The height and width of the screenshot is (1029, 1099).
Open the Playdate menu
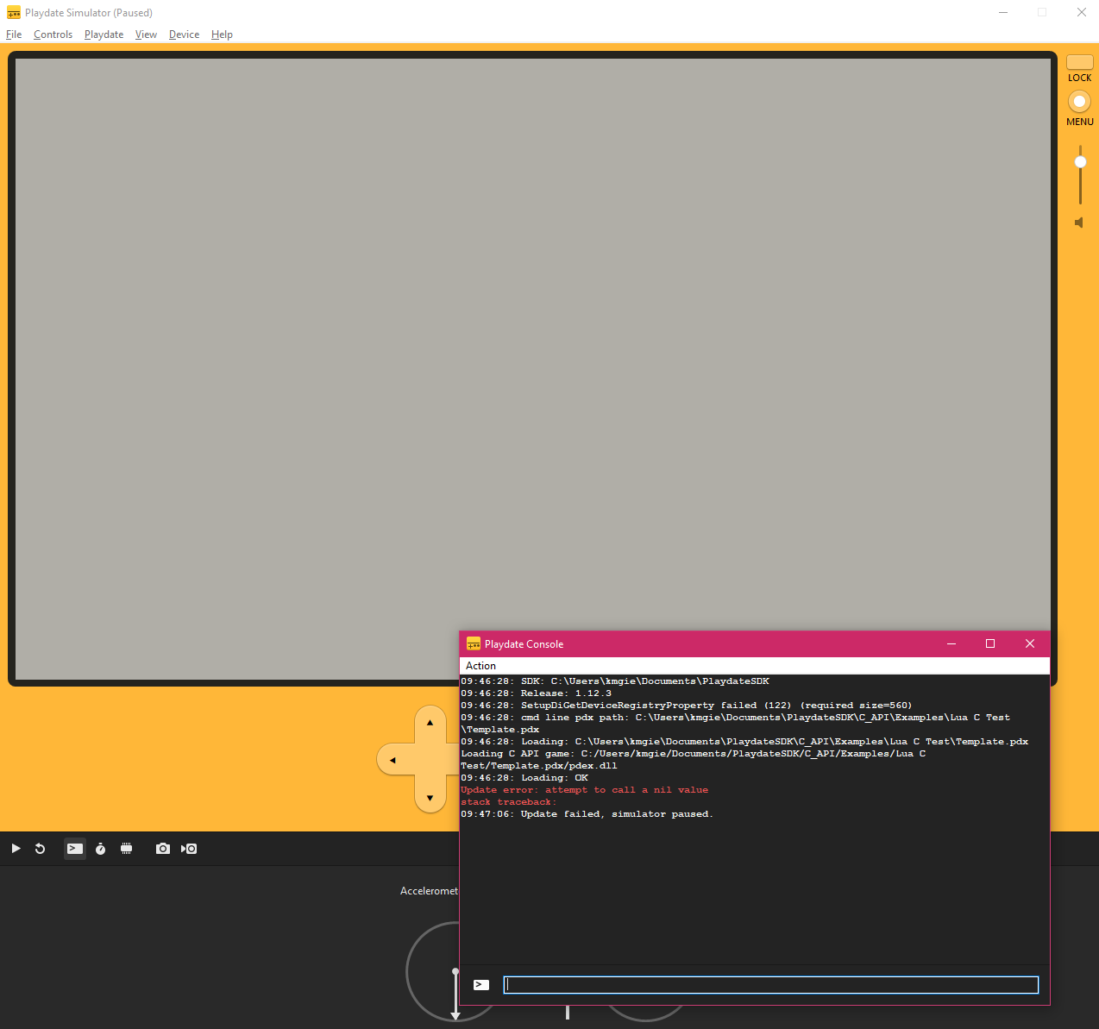point(104,35)
